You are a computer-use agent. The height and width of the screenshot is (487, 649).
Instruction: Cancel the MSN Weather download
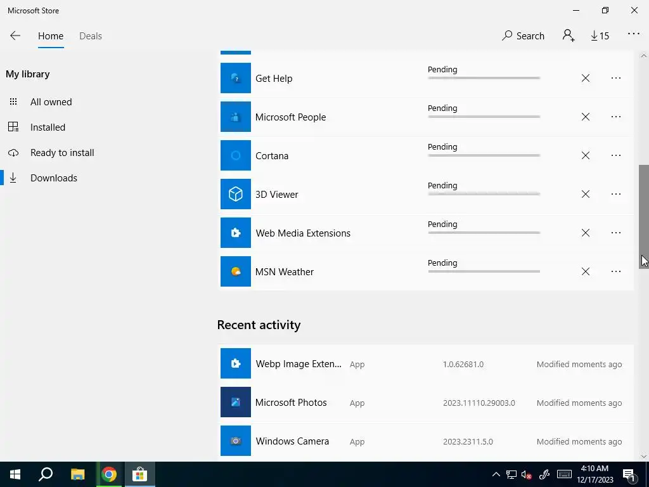[585, 271]
